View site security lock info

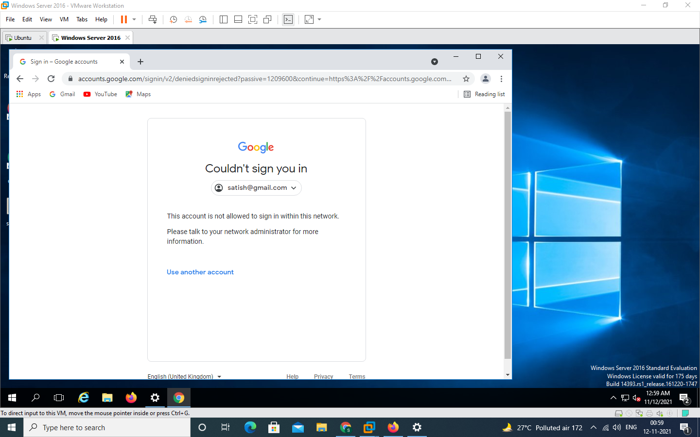[70, 79]
